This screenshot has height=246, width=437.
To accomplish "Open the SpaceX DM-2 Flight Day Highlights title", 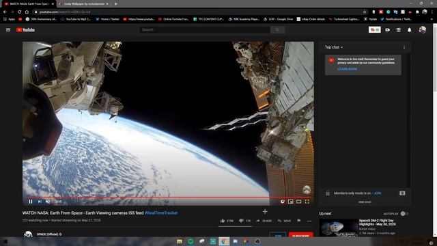I will click(x=377, y=222).
